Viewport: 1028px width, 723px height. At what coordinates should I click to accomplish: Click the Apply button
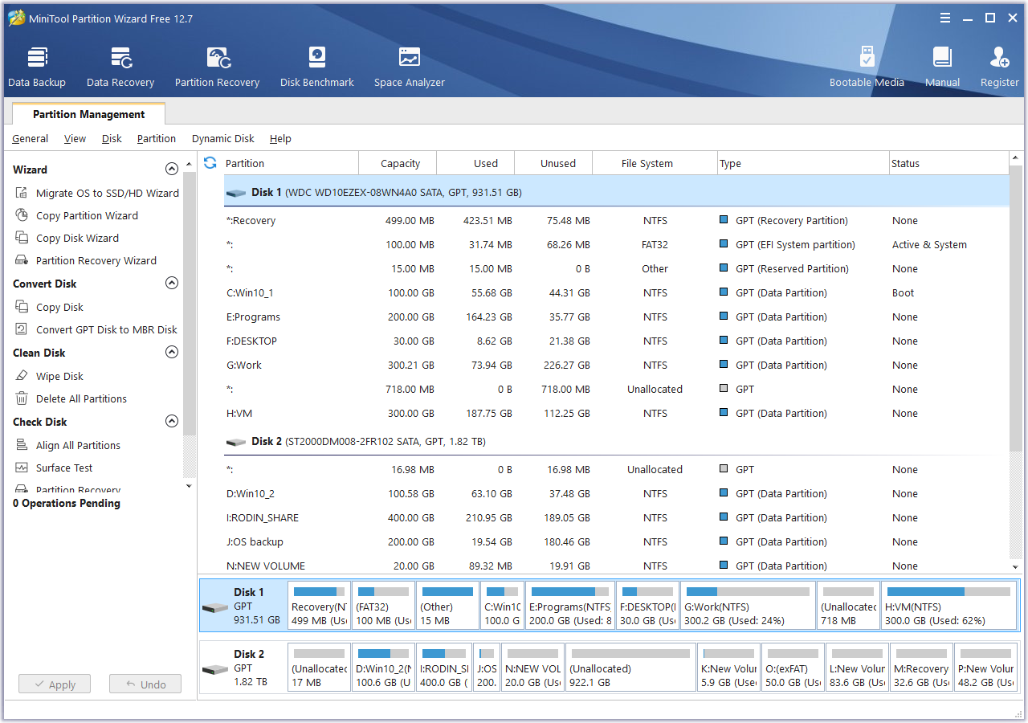click(55, 684)
